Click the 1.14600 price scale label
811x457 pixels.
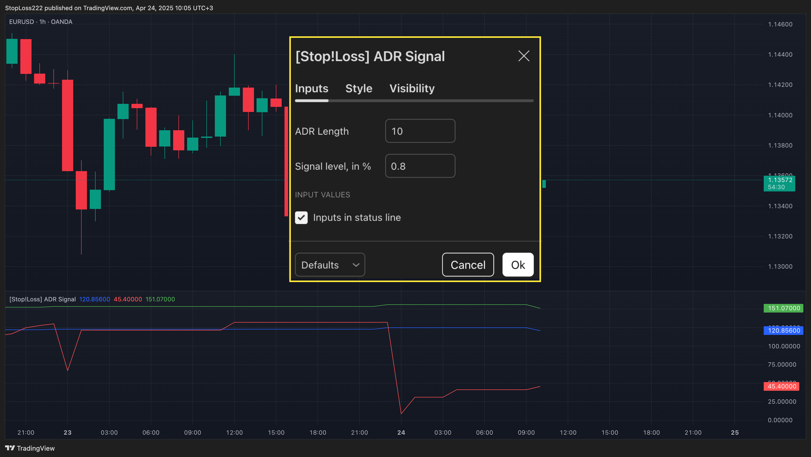[780, 24]
